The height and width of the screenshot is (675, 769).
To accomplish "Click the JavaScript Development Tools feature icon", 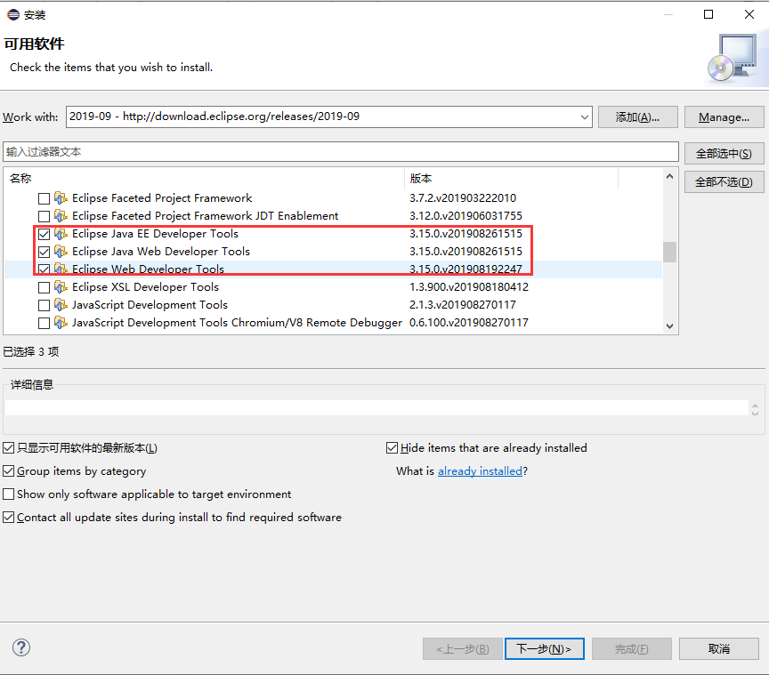I will (61, 305).
